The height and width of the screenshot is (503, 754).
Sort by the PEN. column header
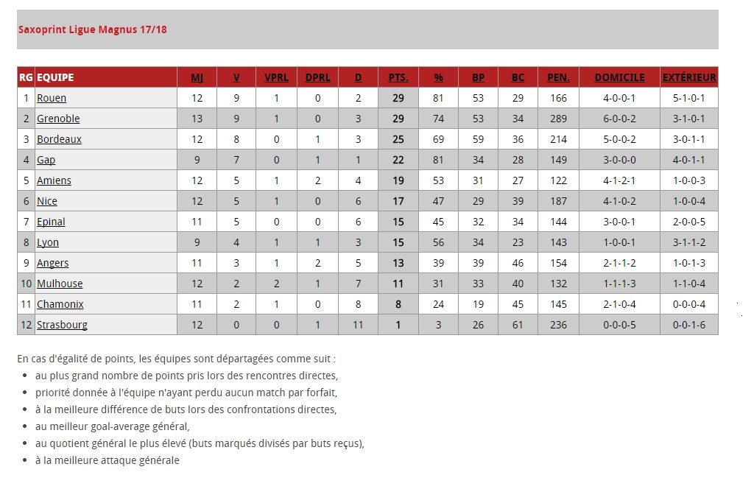point(558,77)
